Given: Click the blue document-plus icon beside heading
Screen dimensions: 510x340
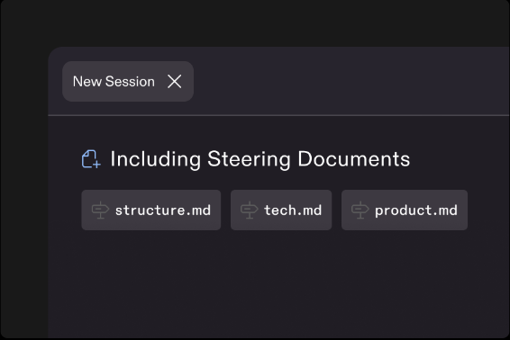Looking at the screenshot, I should 91,159.
